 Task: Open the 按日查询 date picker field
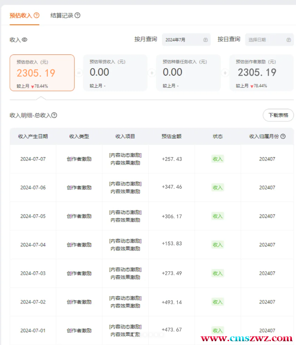[x=266, y=40]
